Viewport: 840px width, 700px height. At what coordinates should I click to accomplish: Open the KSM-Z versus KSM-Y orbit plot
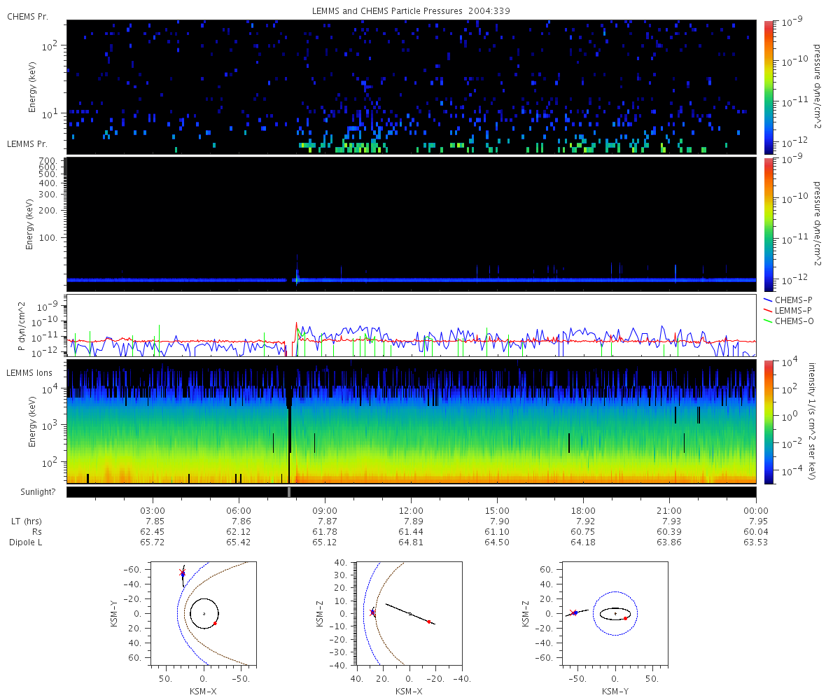coord(615,612)
